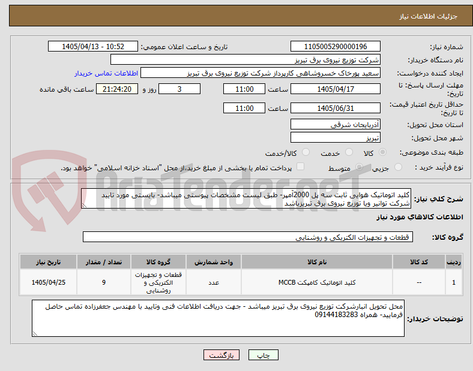The height and width of the screenshot is (371, 473).
Task: Open اطلاعات تماس خریدار link
Action: (106, 73)
